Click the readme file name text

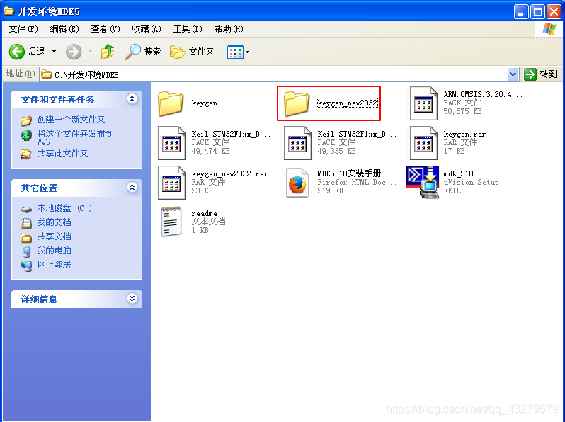click(x=204, y=213)
